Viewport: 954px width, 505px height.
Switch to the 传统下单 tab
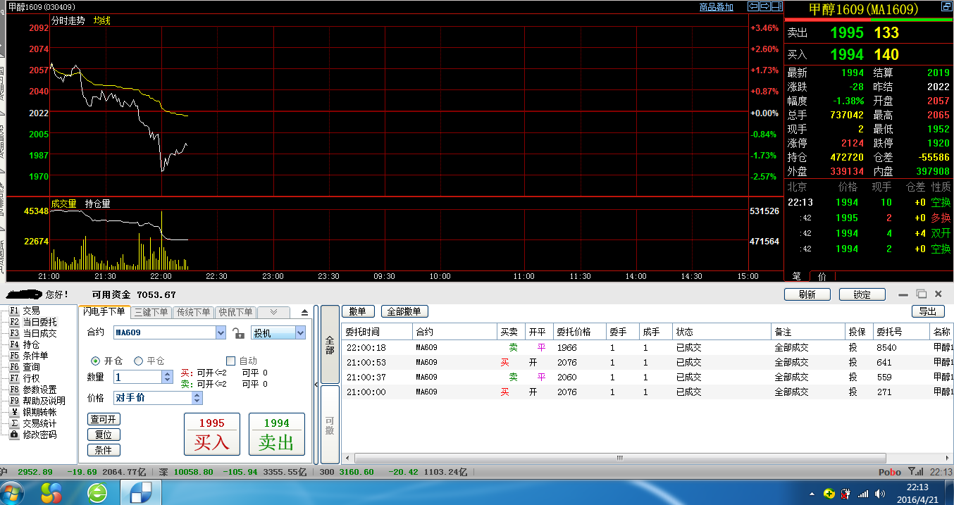point(193,312)
